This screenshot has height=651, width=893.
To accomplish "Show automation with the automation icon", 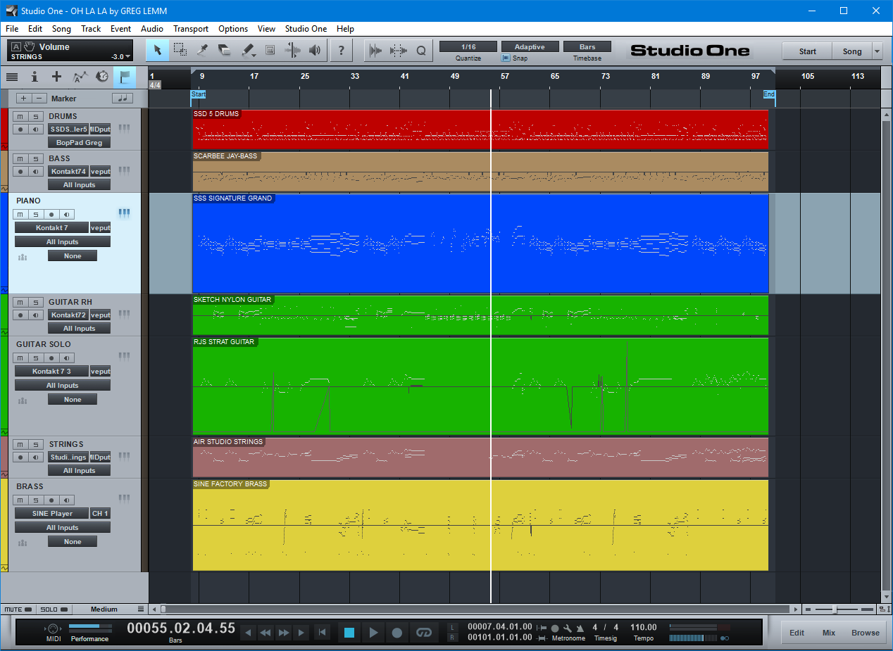I will (x=80, y=77).
